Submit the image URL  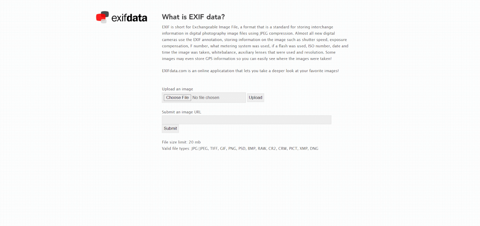[x=170, y=128]
